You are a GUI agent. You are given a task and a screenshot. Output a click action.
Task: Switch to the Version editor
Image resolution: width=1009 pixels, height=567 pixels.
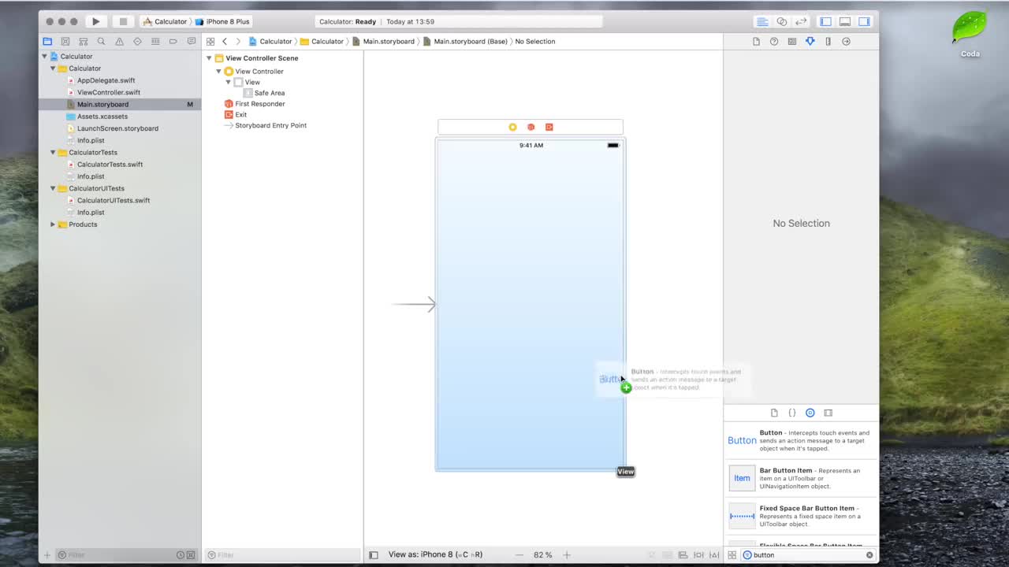coord(801,21)
